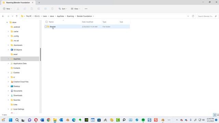Viewport: 219px width, 123px height.
Task: Collapse the steve folder in tree
Action: [x=7, y=22]
